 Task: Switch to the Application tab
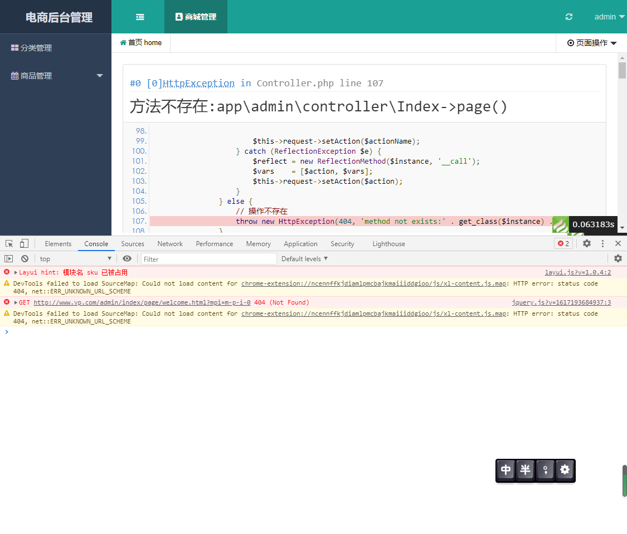point(300,244)
